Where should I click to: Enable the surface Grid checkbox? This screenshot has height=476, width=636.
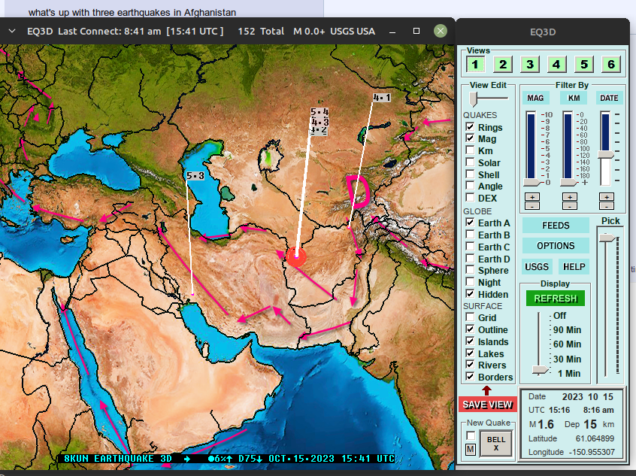(x=470, y=317)
